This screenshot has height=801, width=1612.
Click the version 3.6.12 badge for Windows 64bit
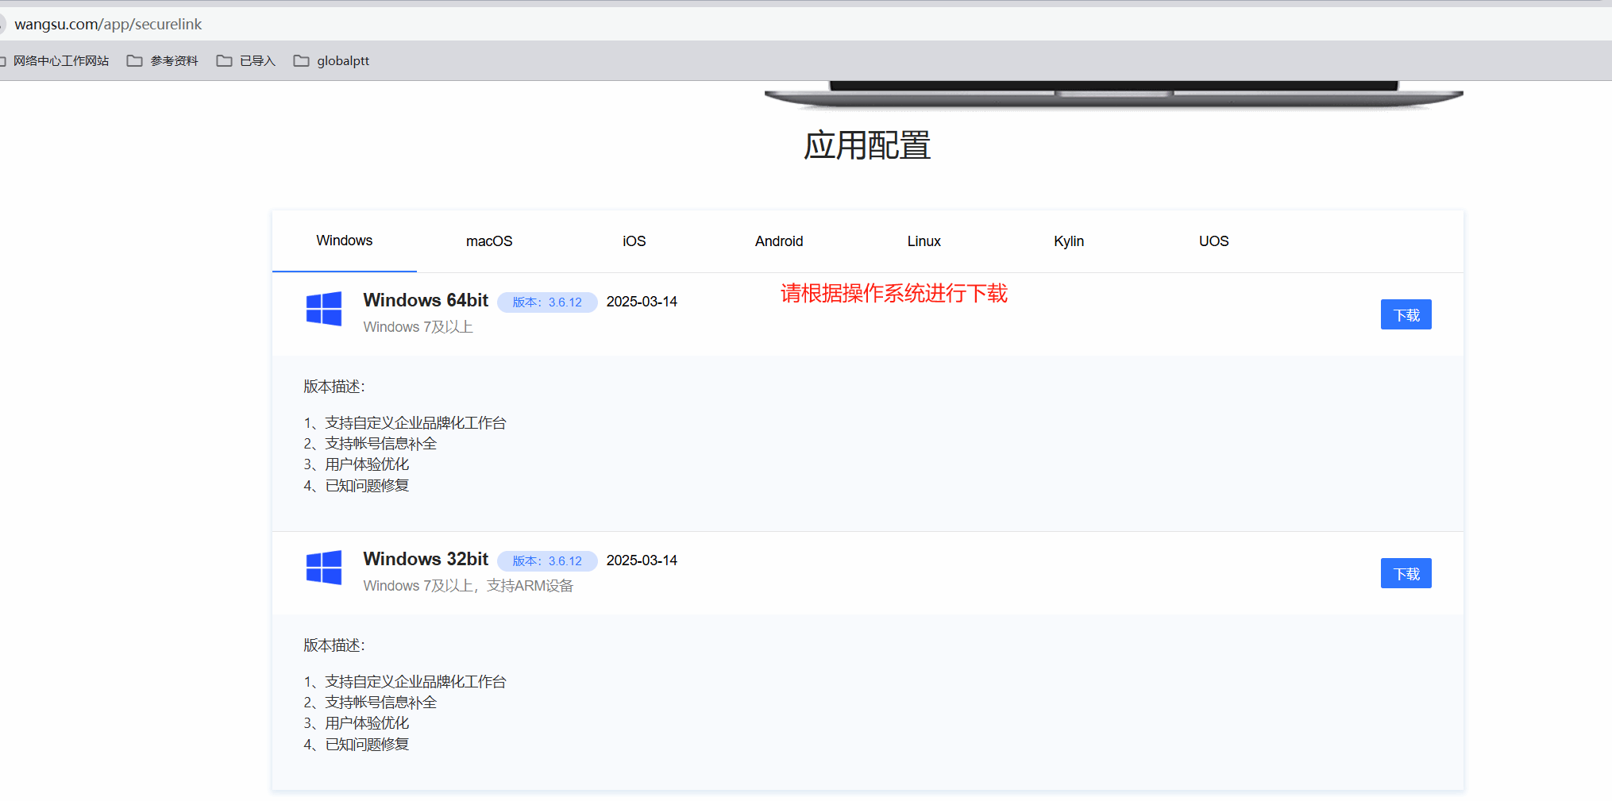coord(547,302)
